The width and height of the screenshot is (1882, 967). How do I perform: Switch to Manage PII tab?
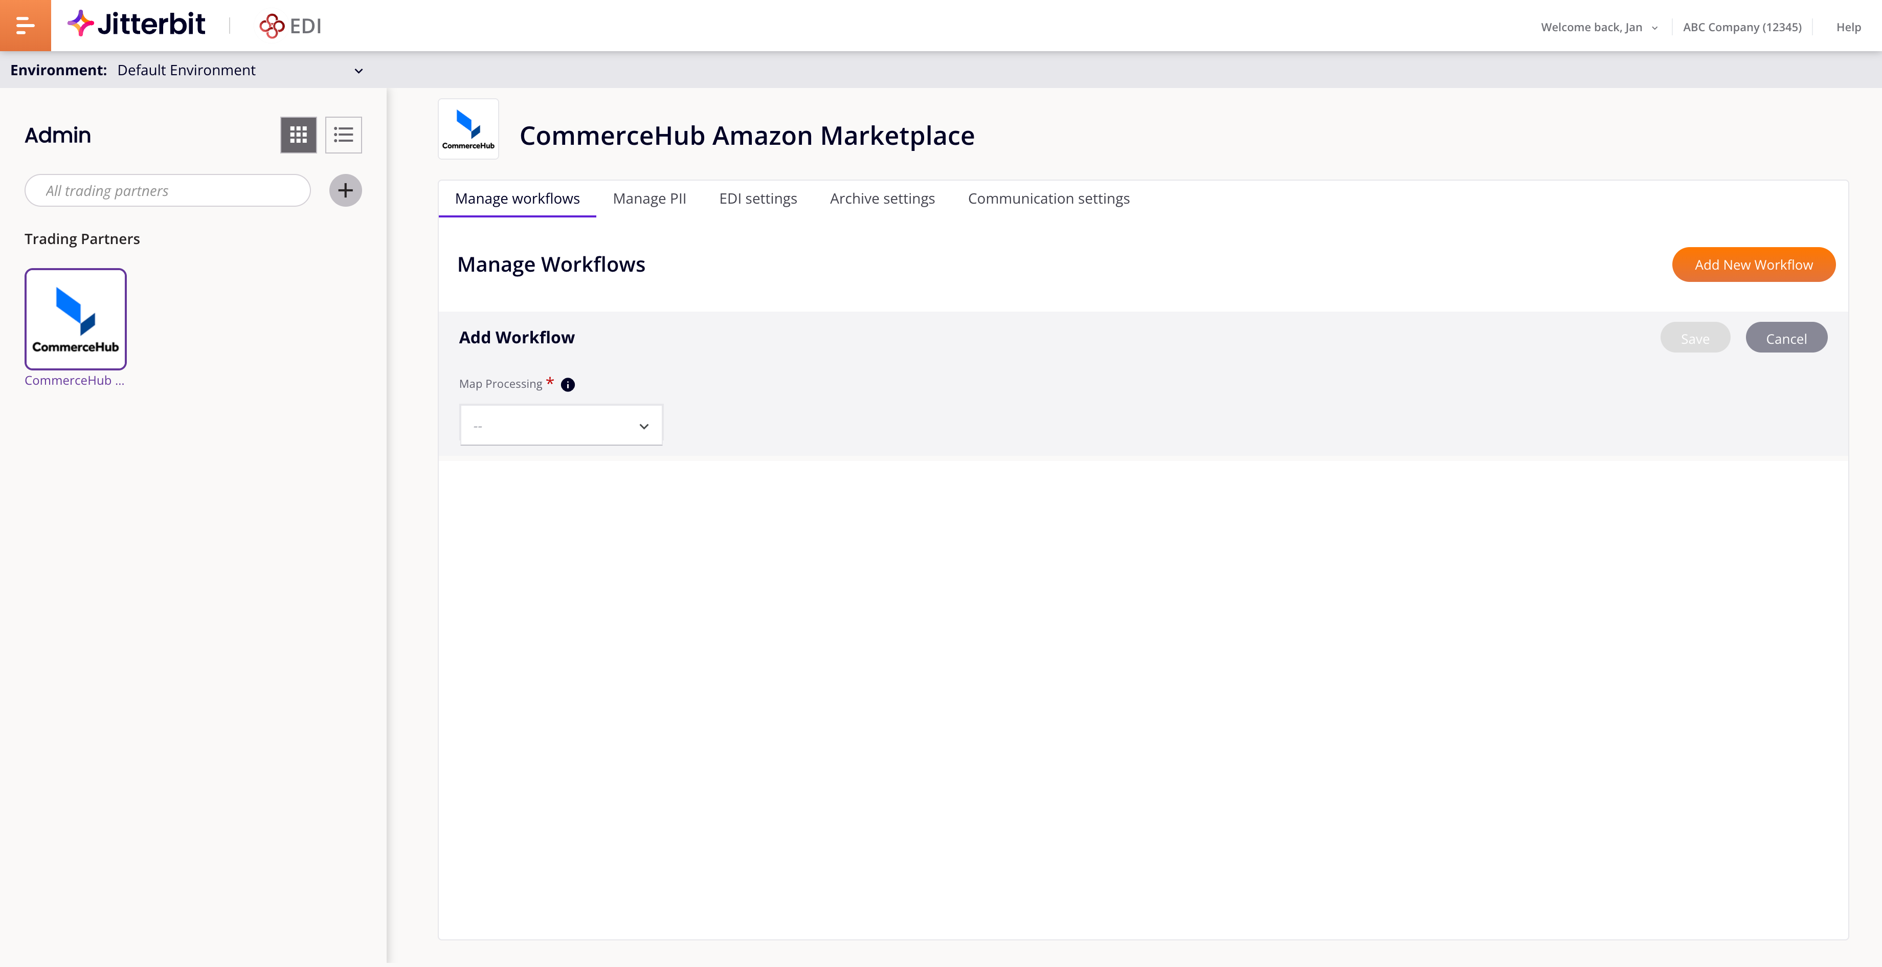(649, 199)
